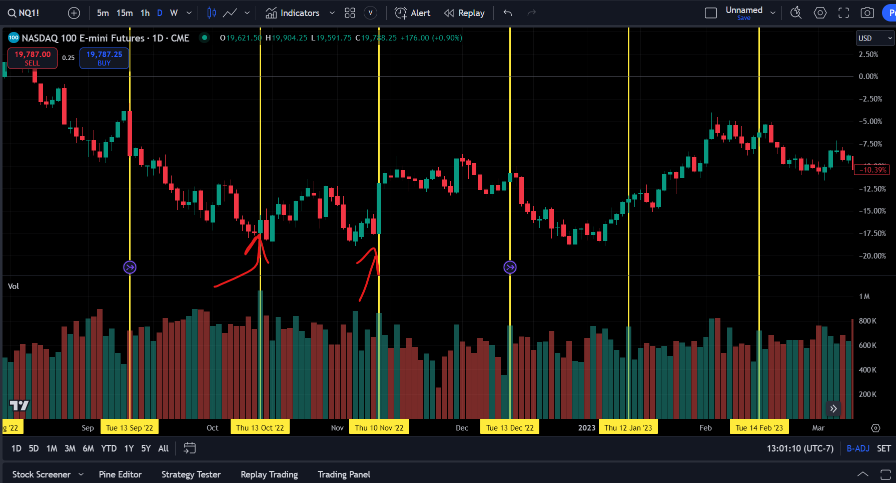Choose the line chart type icon
The width and height of the screenshot is (896, 483).
click(230, 13)
